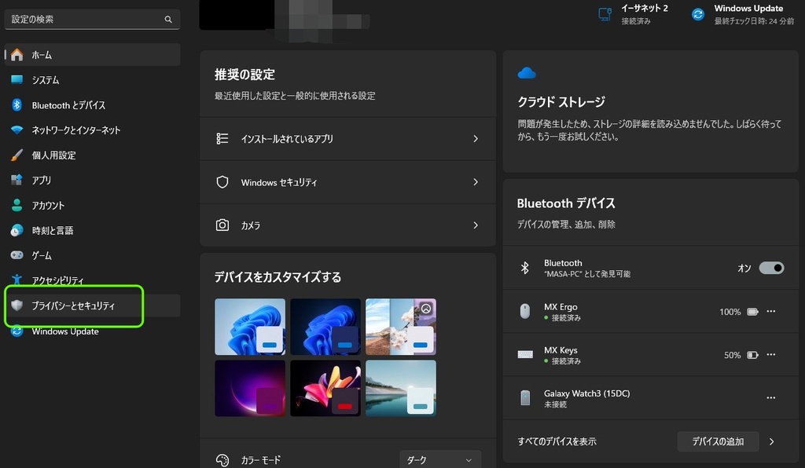Click the ネットワークとインターネット wifi icon
805x468 pixels.
tap(17, 130)
